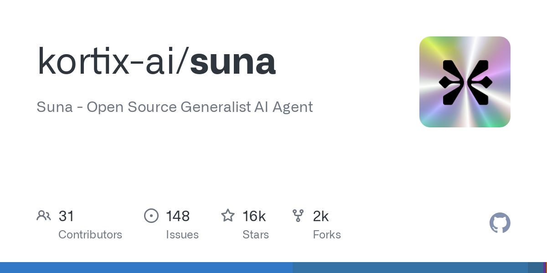Select the 31 contributors count
Image resolution: width=547 pixels, height=273 pixels.
point(66,216)
